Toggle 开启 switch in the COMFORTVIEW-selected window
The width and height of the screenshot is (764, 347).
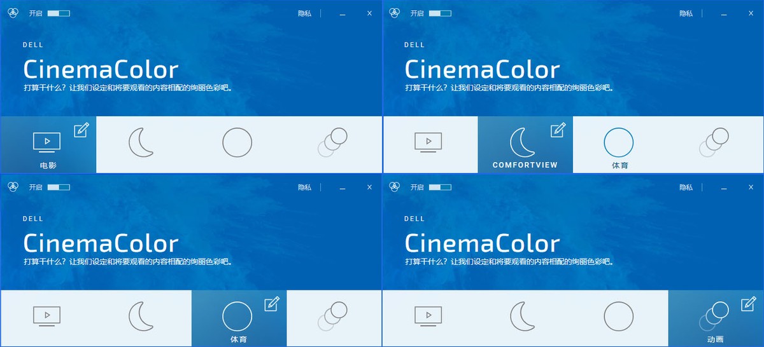click(440, 13)
